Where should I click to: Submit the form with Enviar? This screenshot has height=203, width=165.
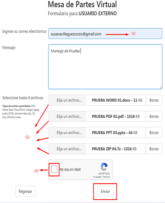pos(105,191)
